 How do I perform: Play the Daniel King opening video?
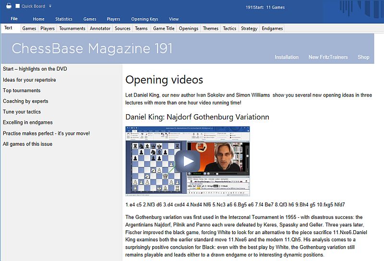point(187,161)
